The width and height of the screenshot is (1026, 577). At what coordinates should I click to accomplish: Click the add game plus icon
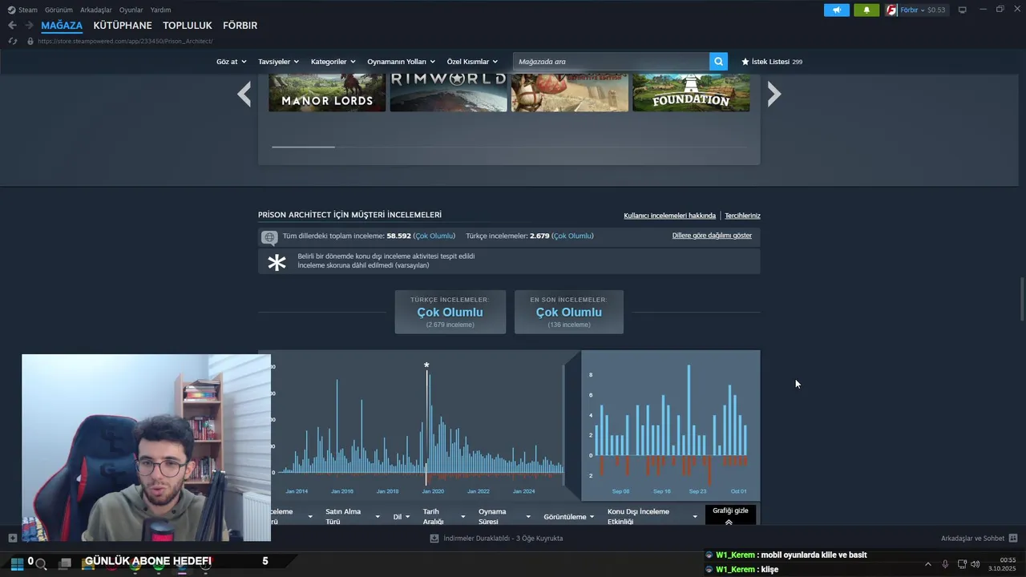click(x=12, y=538)
